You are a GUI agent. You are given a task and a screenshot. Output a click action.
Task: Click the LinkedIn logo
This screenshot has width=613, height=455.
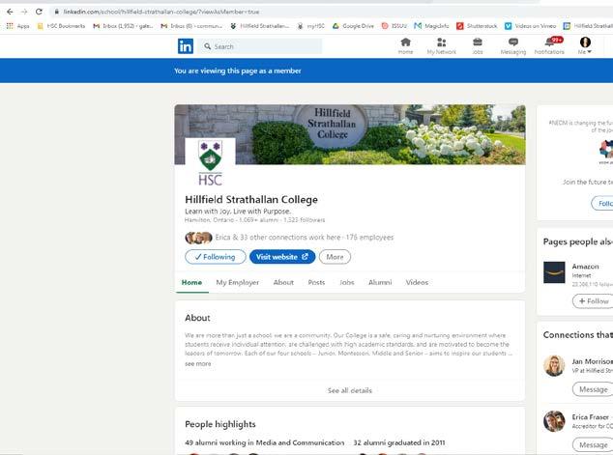coord(186,46)
